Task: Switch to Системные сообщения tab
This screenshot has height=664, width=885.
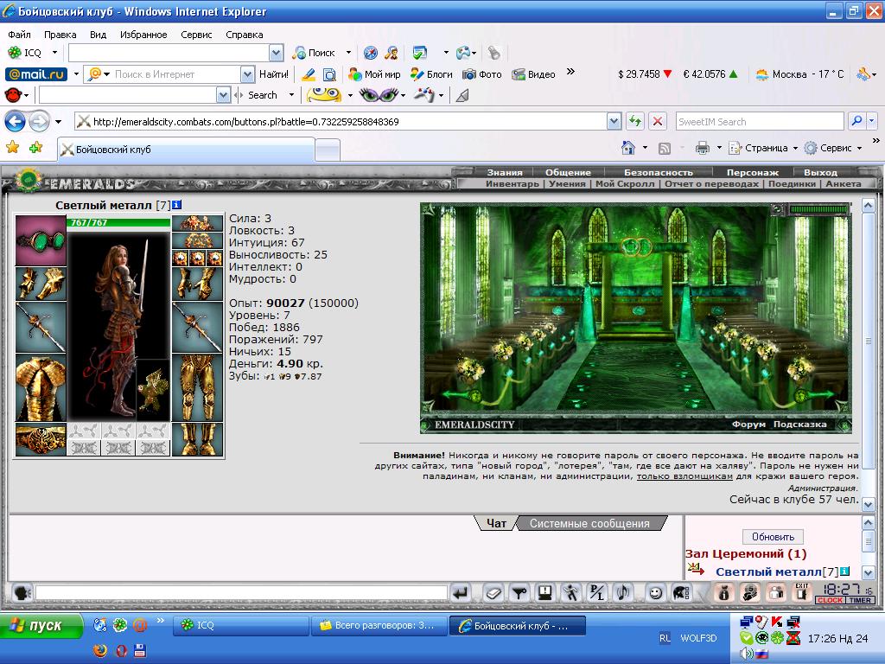Action: coord(589,523)
